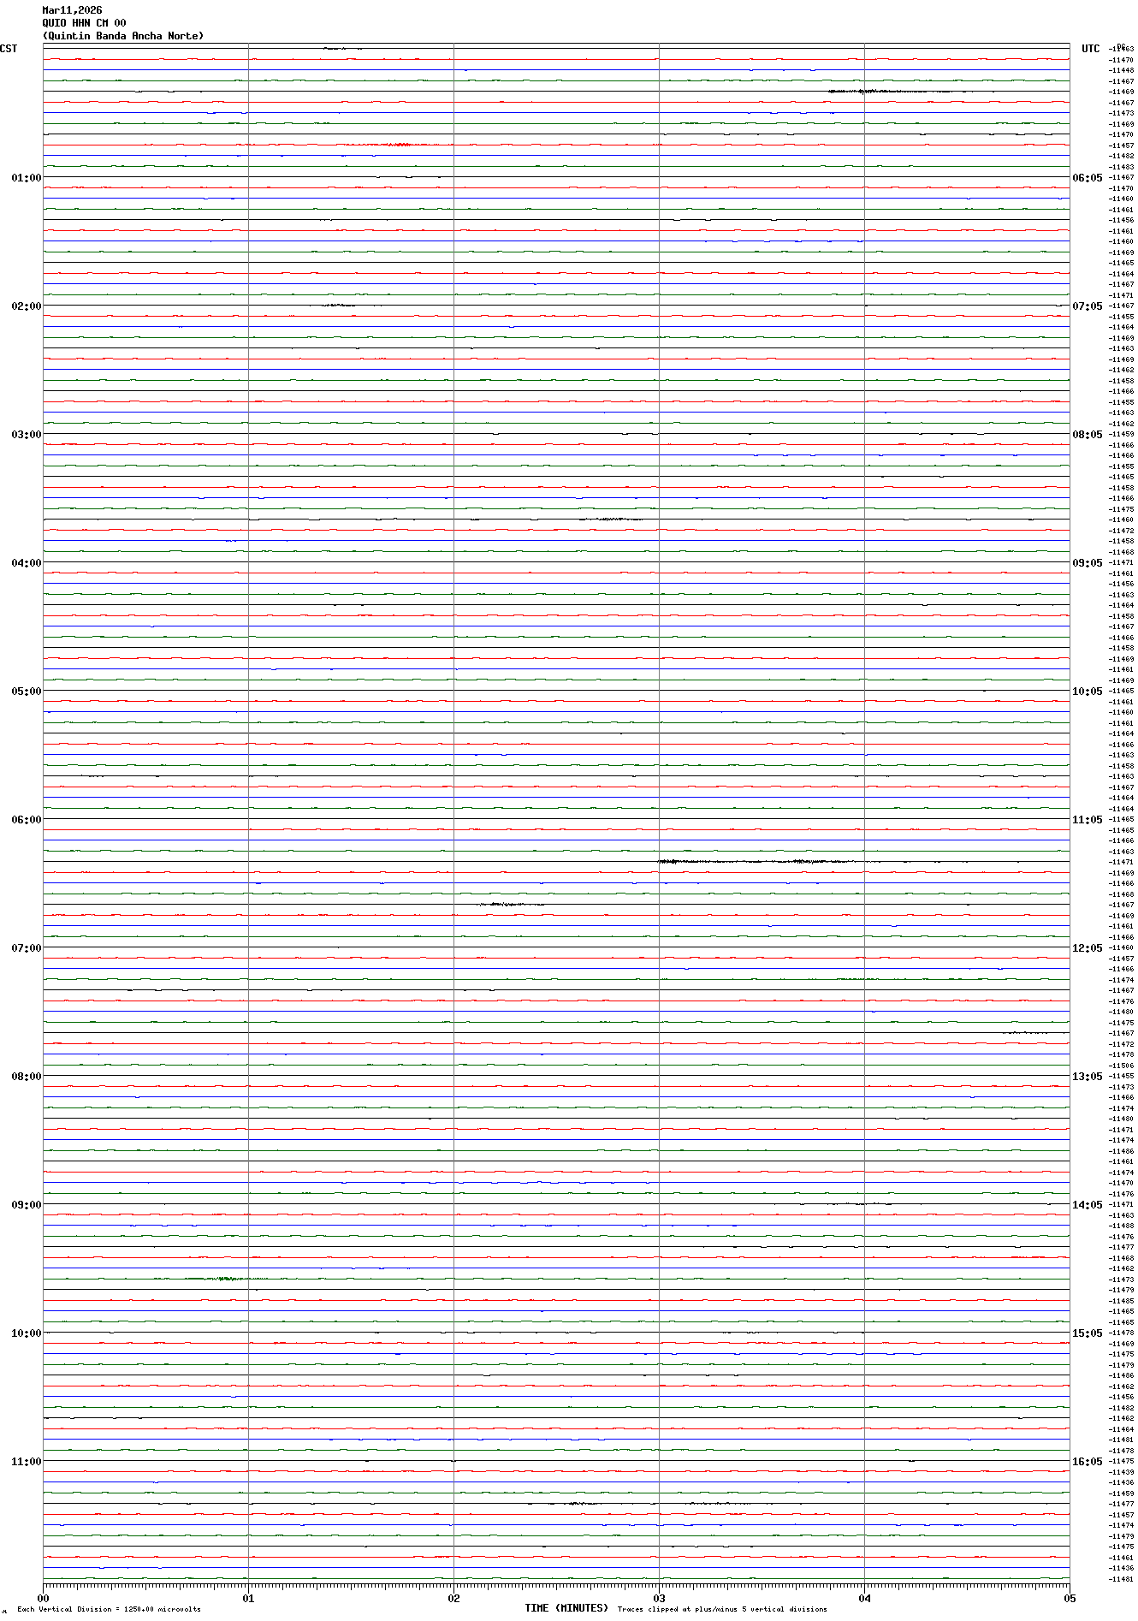Click the UTC timezone label
Image resolution: width=1138 pixels, height=1621 pixels.
(1090, 49)
